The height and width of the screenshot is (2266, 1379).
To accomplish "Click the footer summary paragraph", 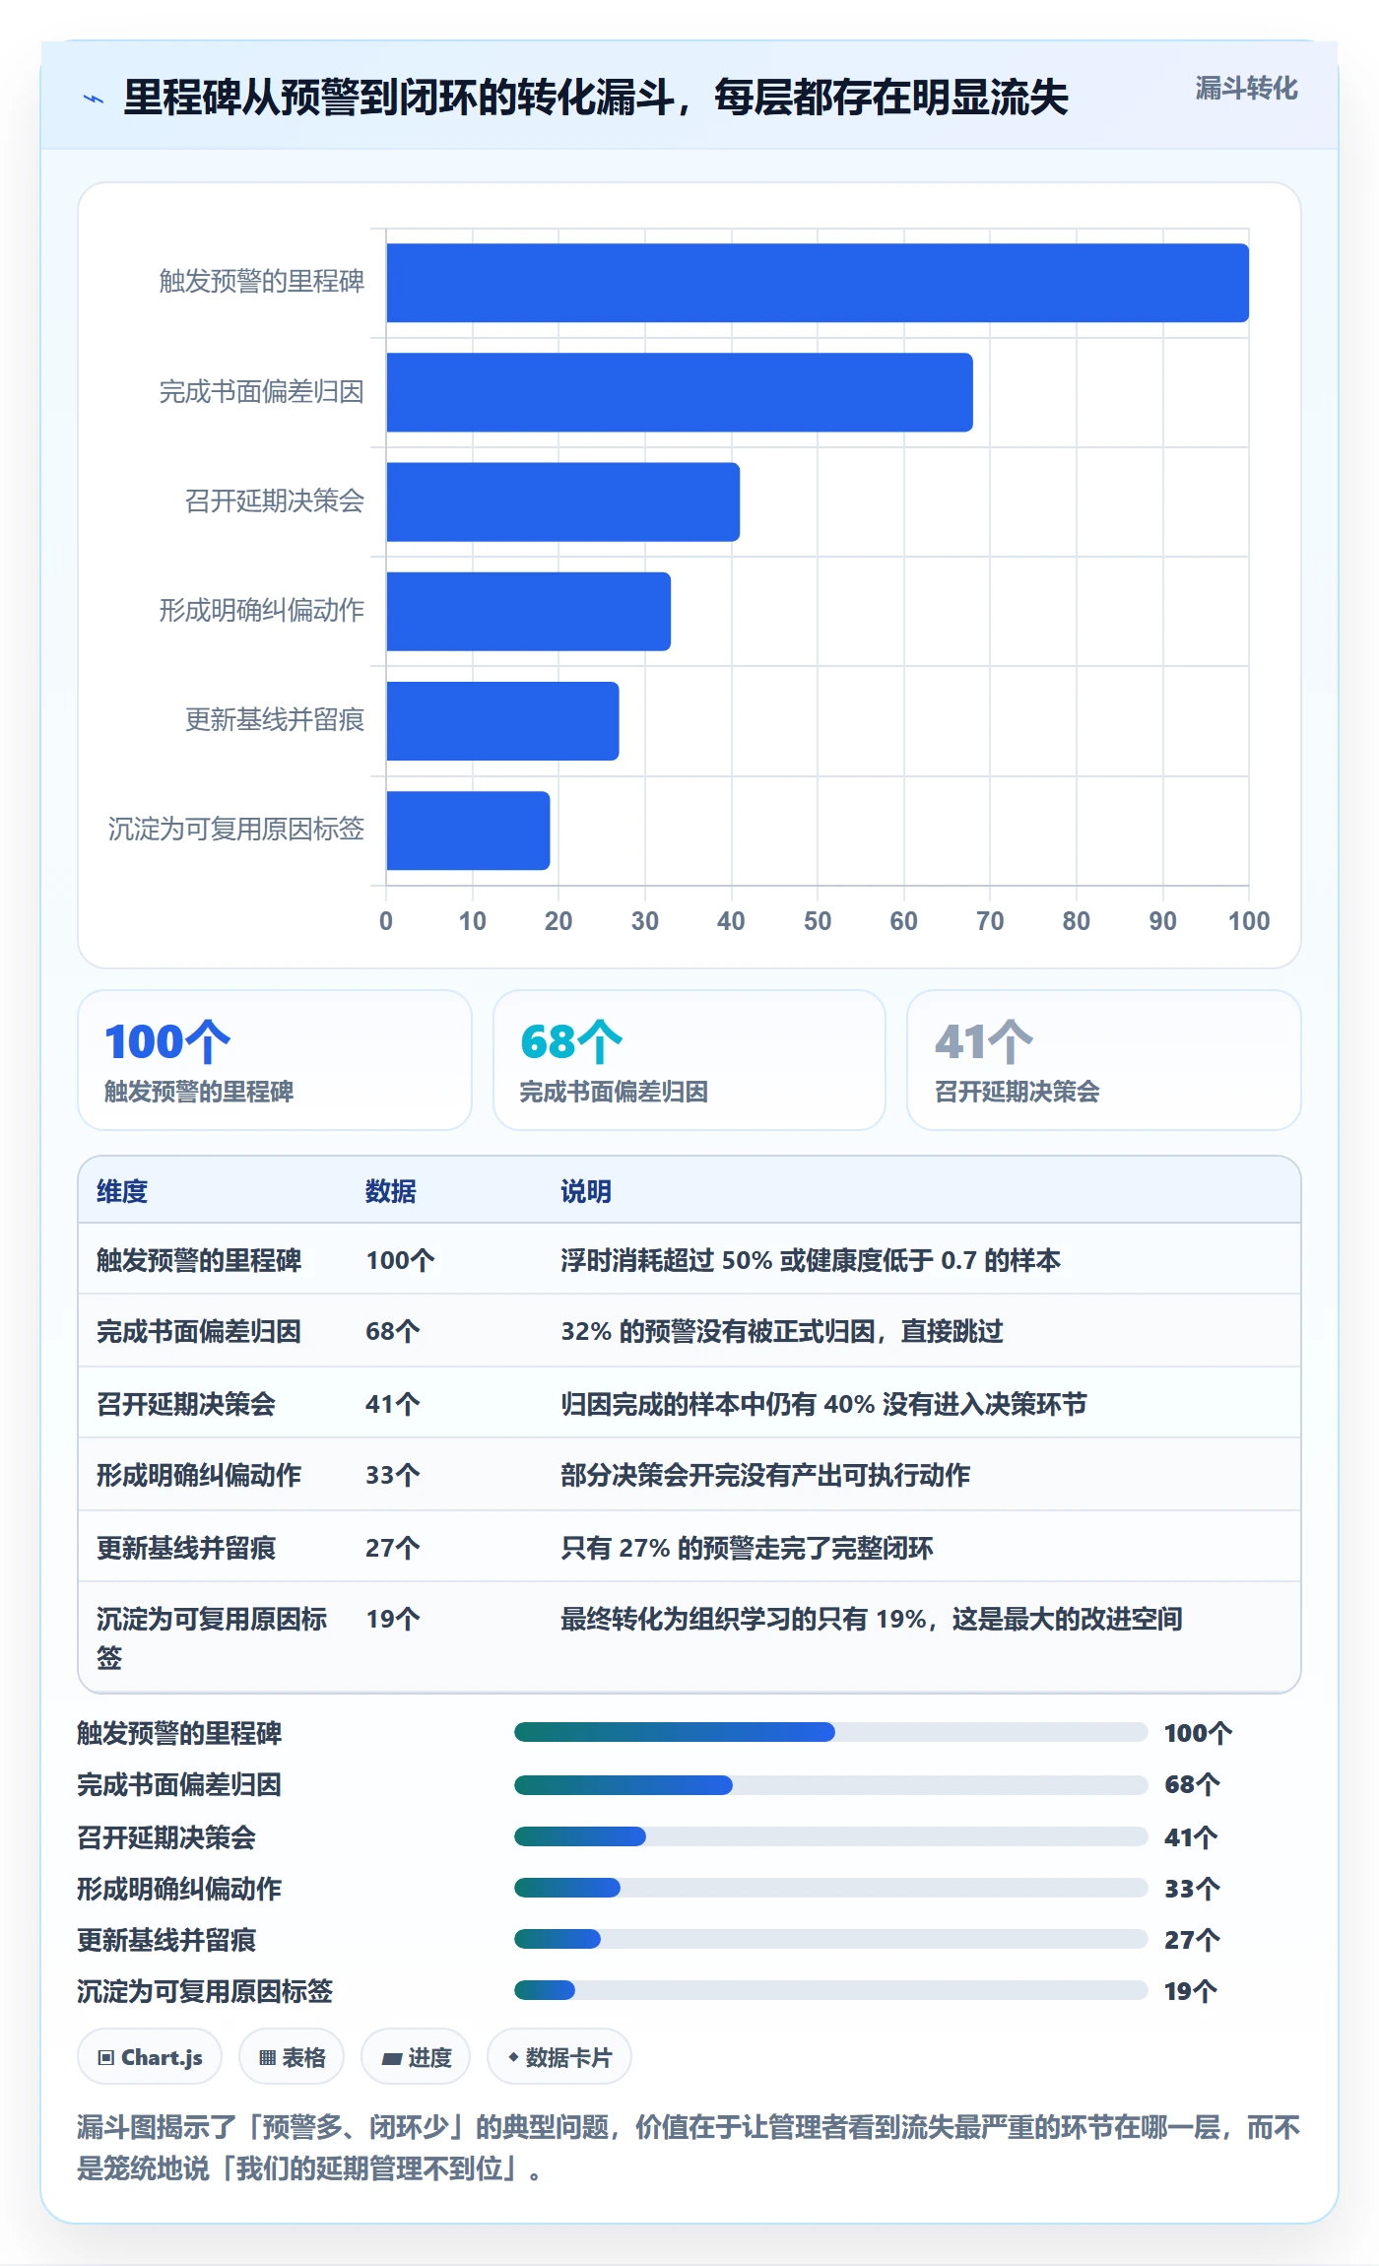I will pos(689,2148).
